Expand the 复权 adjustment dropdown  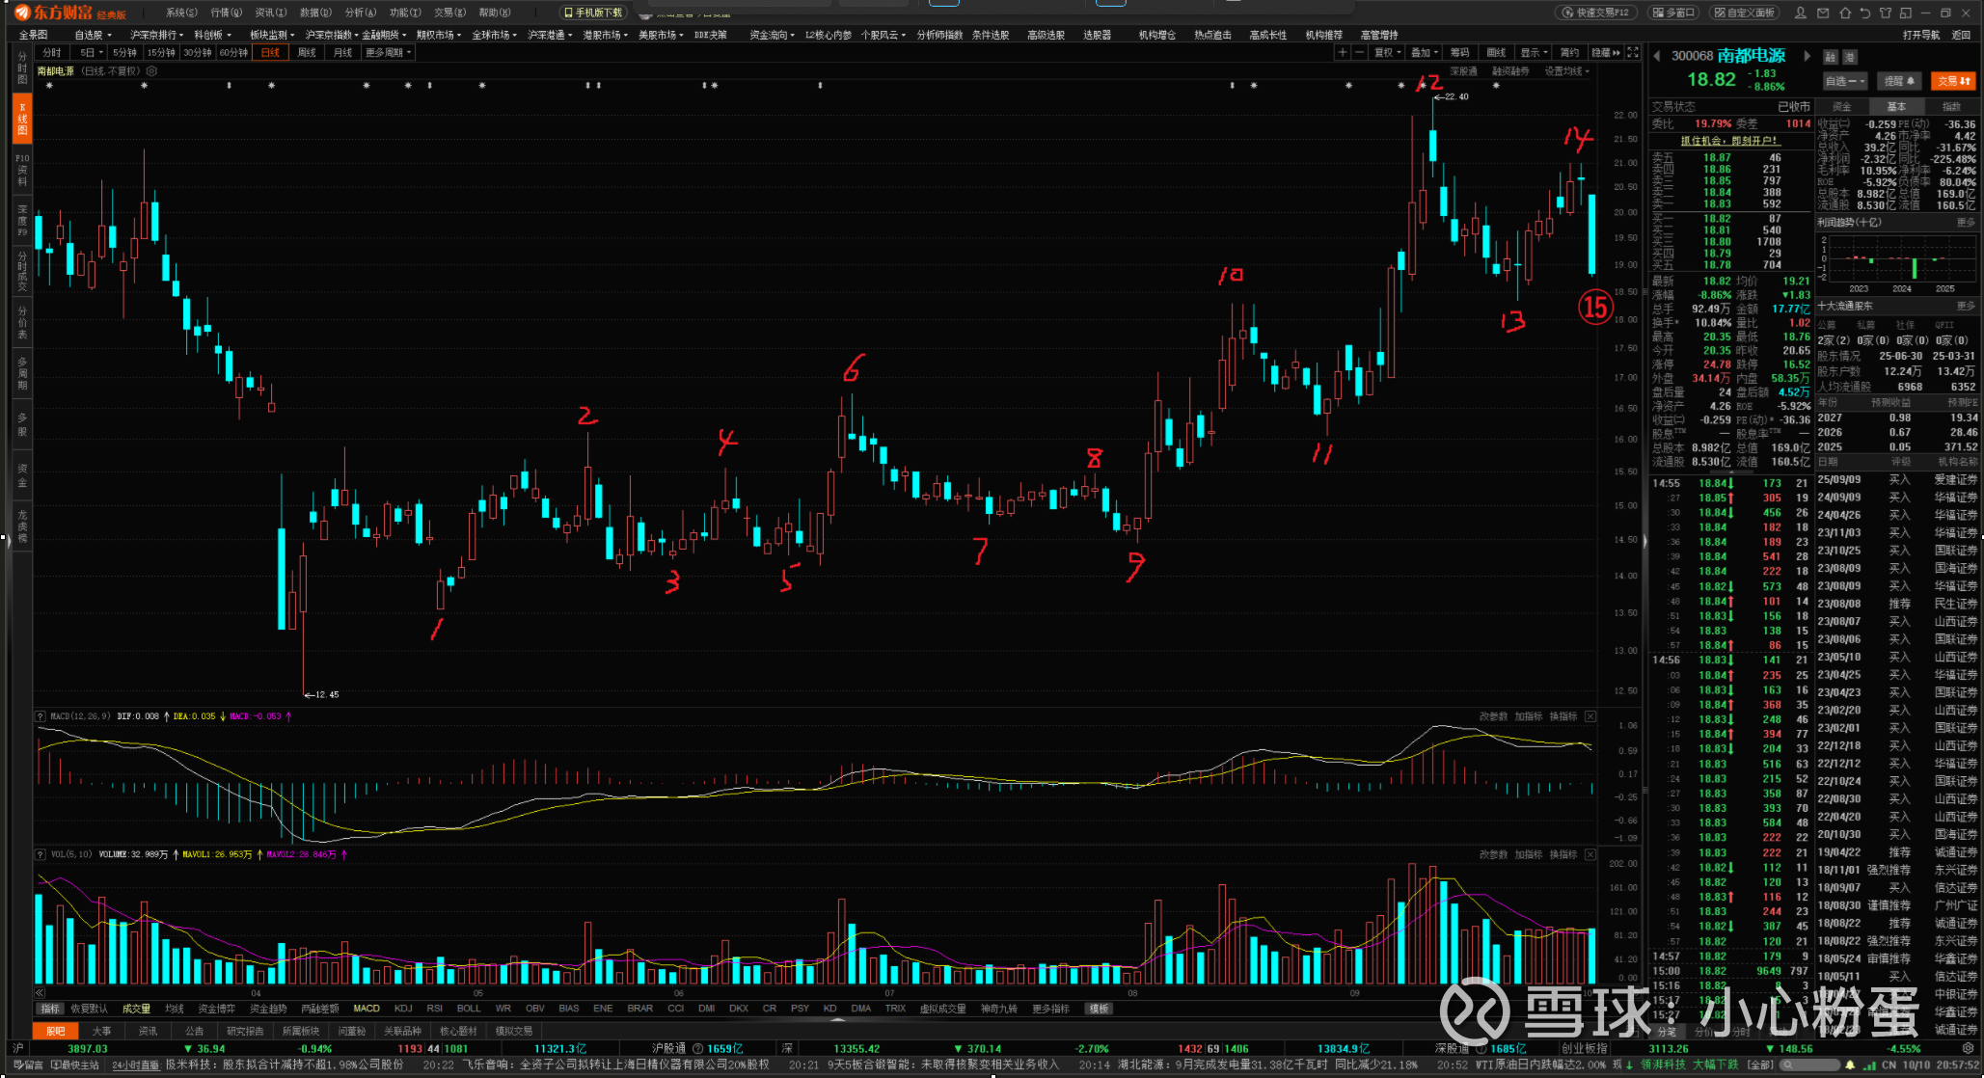click(1386, 52)
